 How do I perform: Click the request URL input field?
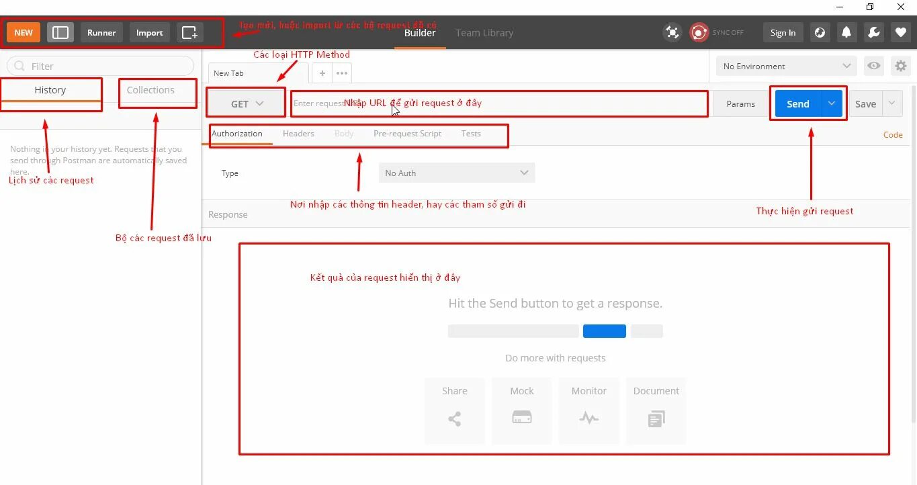tap(499, 103)
